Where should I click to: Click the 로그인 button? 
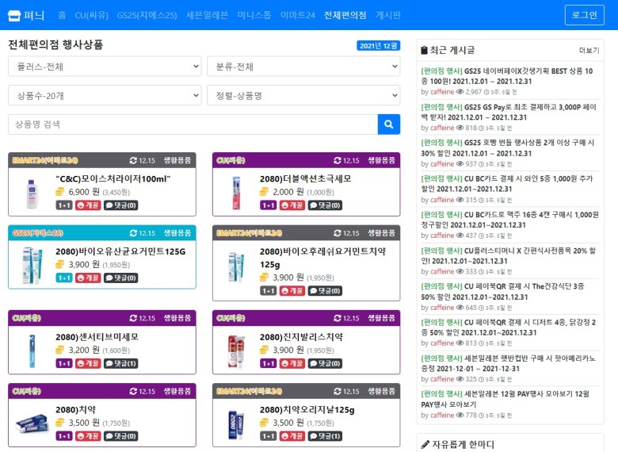[x=584, y=15]
